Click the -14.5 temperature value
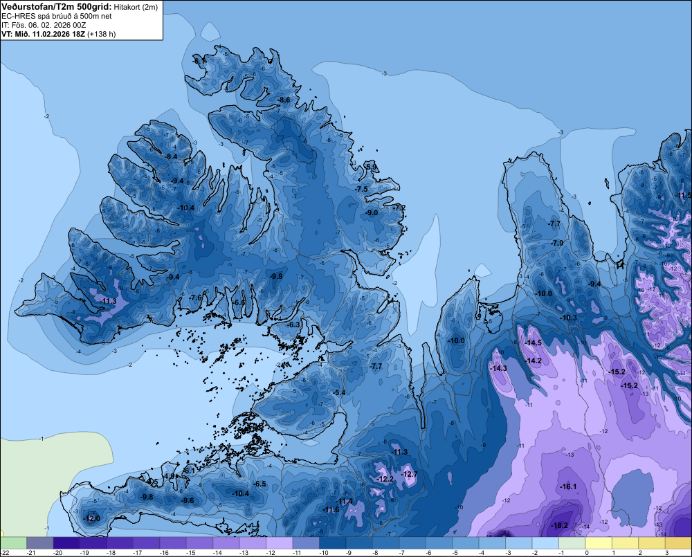Image resolution: width=692 pixels, height=557 pixels. click(x=533, y=343)
